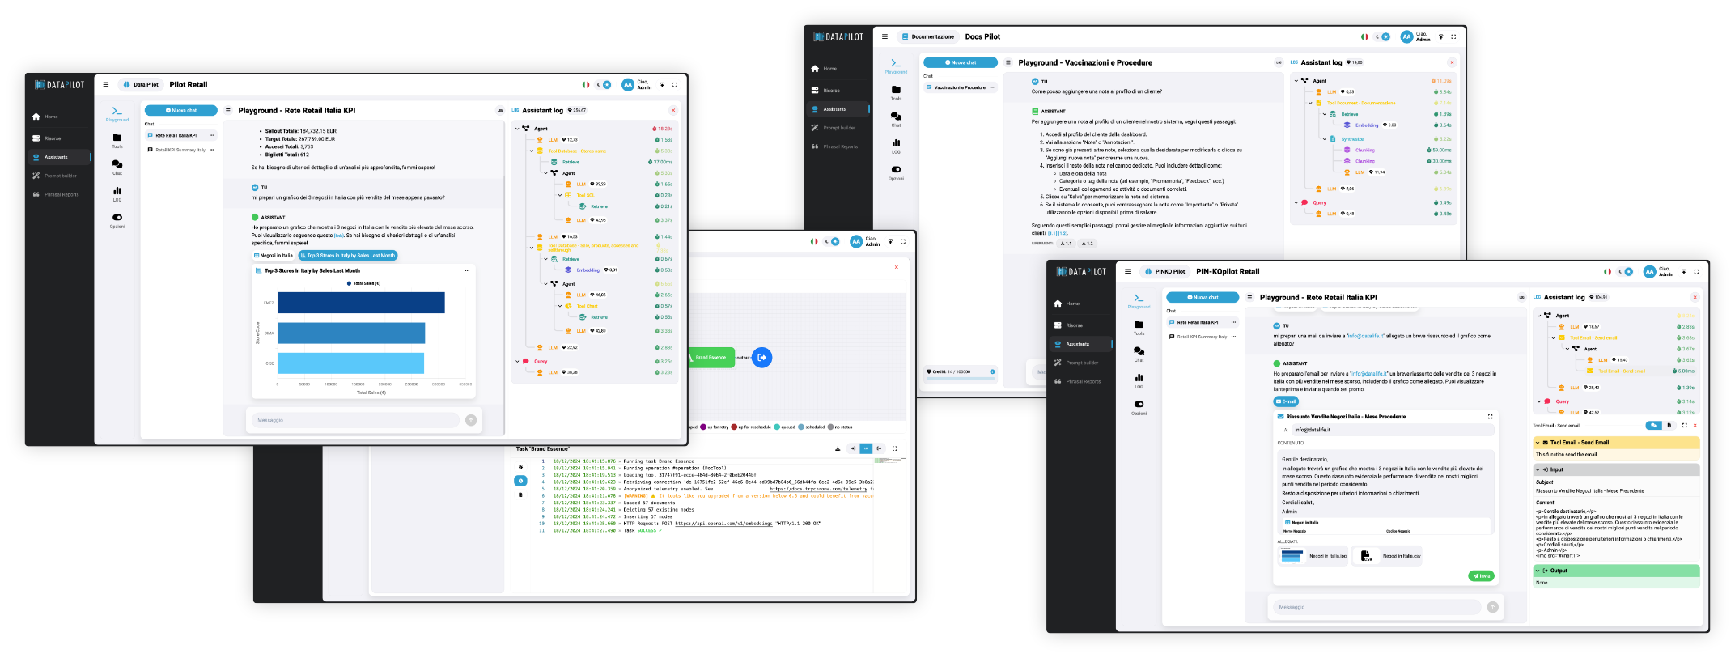Collapse the Synthesize node in Docs Pilot log

[x=1325, y=139]
